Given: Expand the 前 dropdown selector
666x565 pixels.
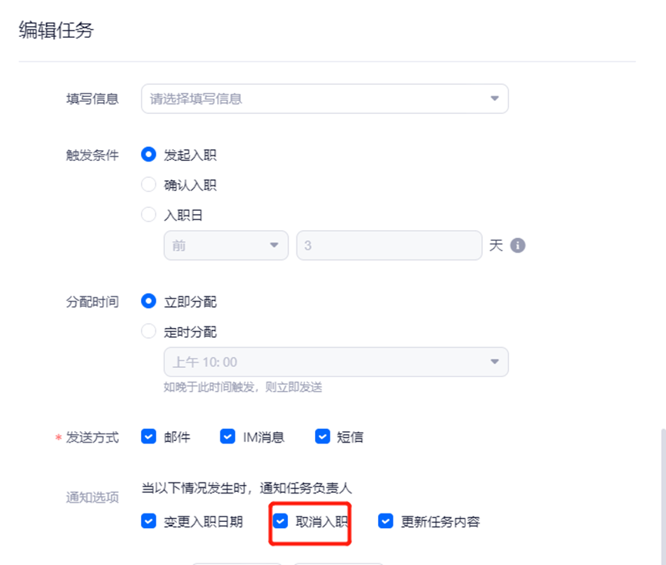Looking at the screenshot, I should [226, 246].
